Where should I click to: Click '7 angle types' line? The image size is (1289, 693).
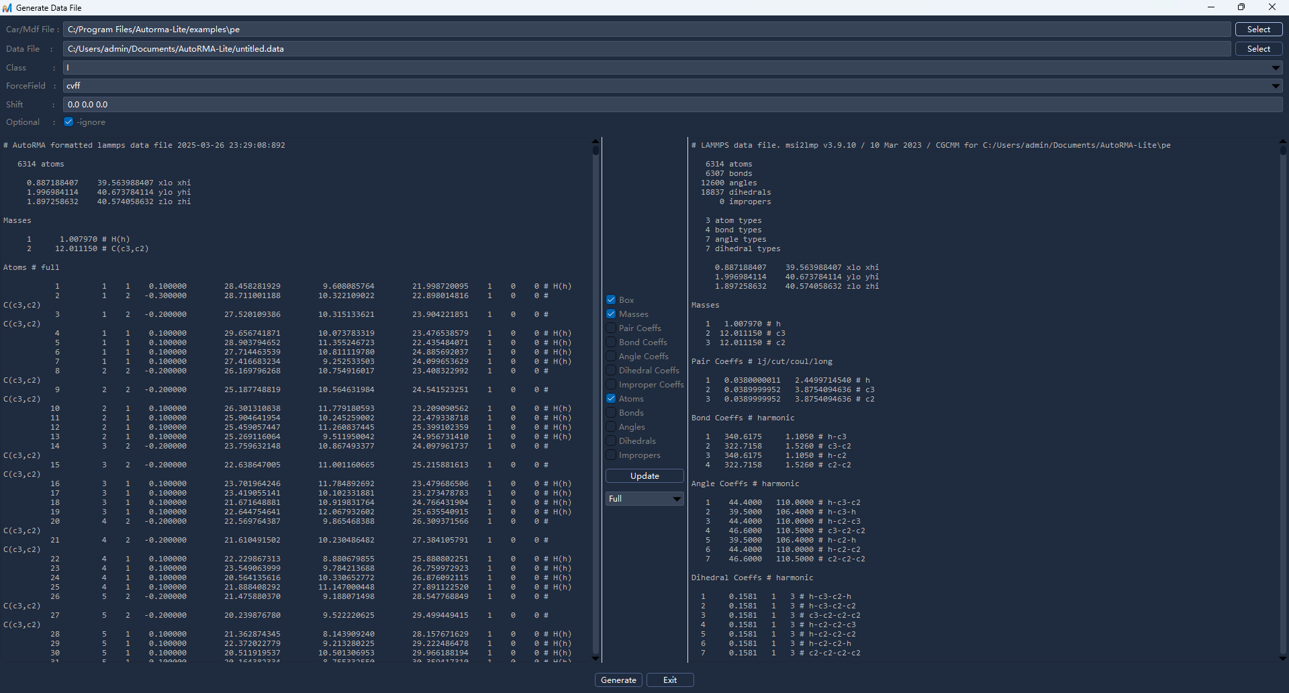[736, 239]
